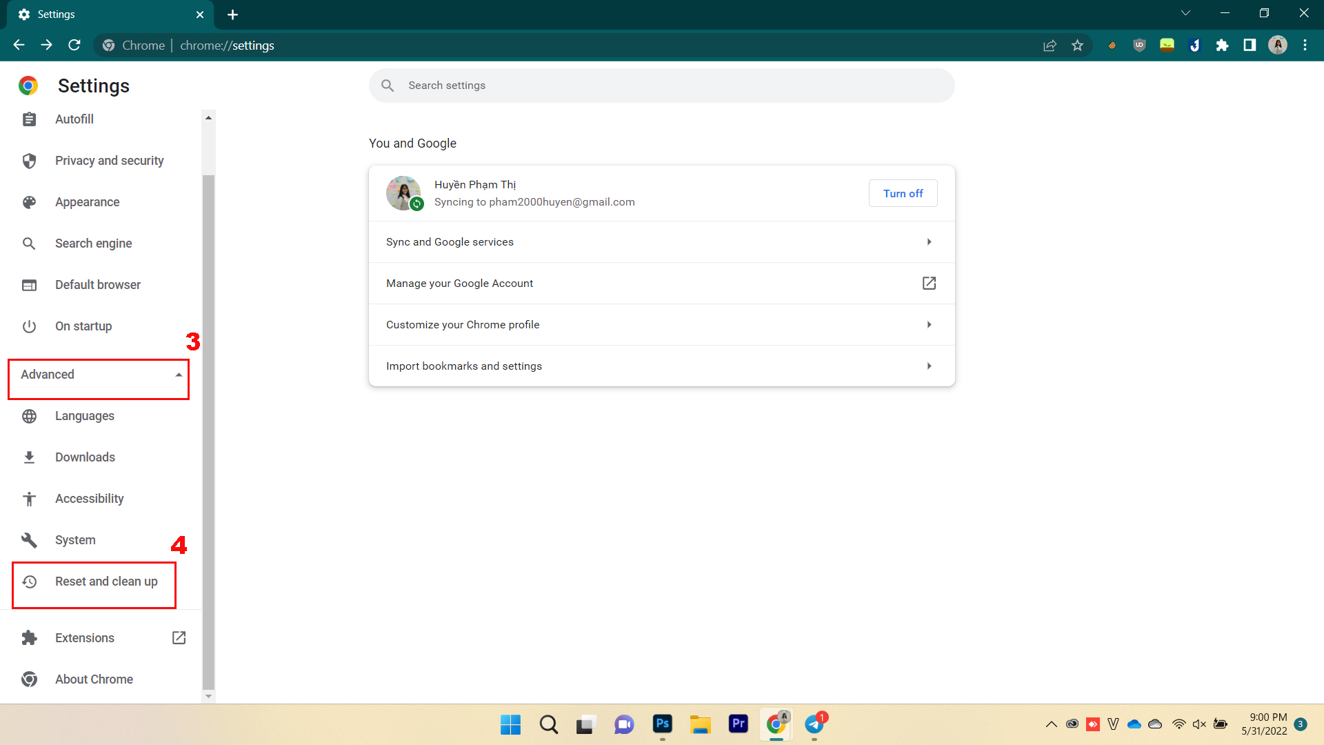
Task: Open Manage your Google Account page
Action: tap(662, 283)
